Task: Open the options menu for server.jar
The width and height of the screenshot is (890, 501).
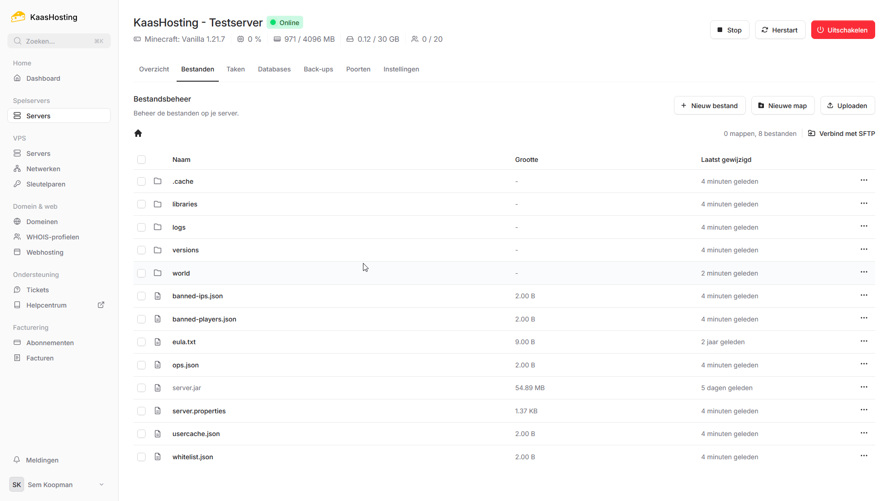Action: (864, 387)
